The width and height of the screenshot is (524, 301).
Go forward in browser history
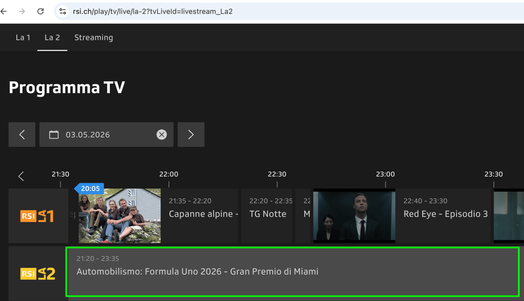pyautogui.click(x=22, y=11)
